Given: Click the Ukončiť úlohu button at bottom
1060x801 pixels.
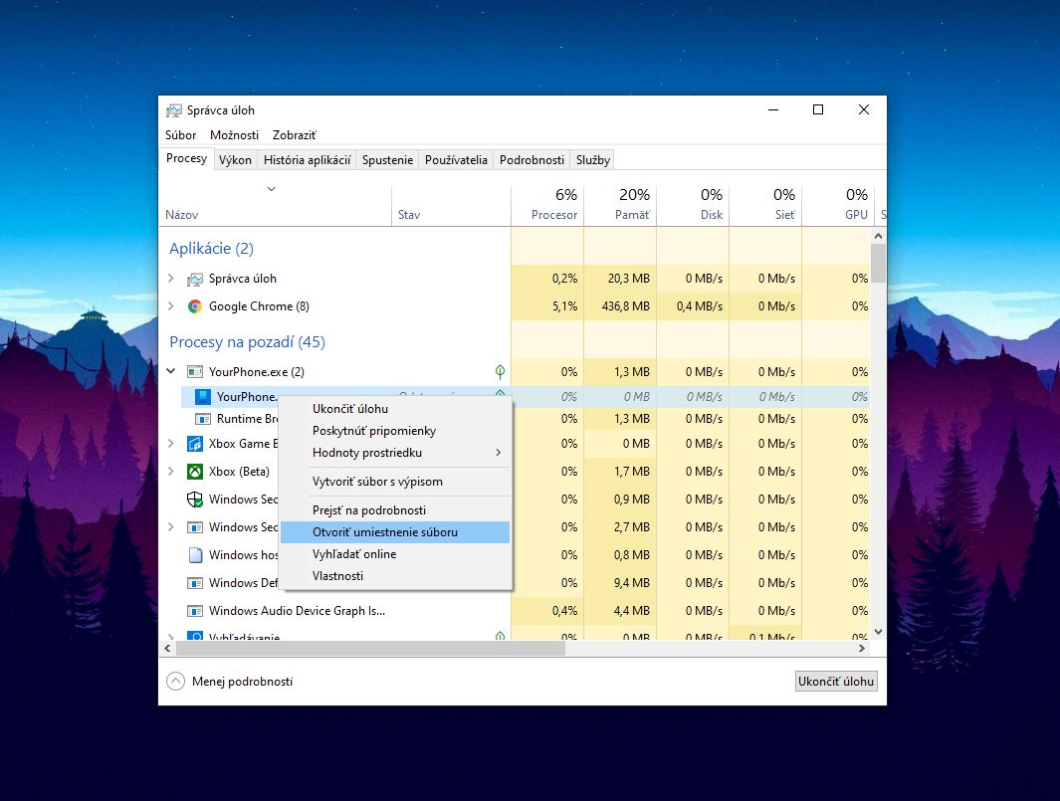Looking at the screenshot, I should coord(836,682).
